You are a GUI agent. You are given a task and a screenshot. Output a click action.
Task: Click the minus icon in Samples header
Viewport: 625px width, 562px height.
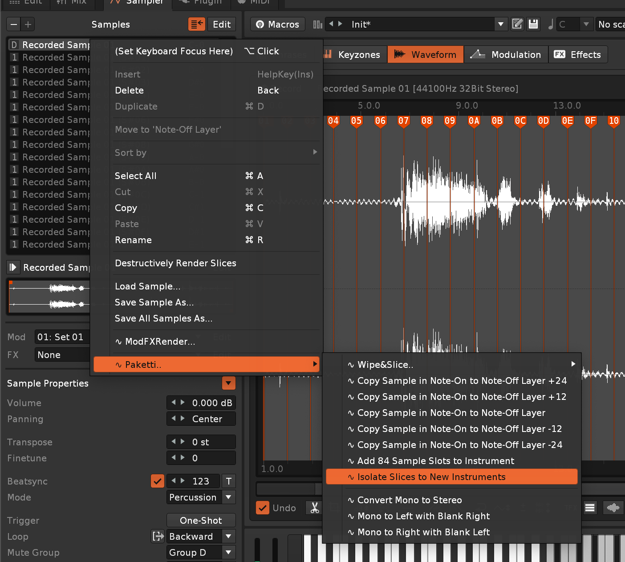[x=14, y=24]
